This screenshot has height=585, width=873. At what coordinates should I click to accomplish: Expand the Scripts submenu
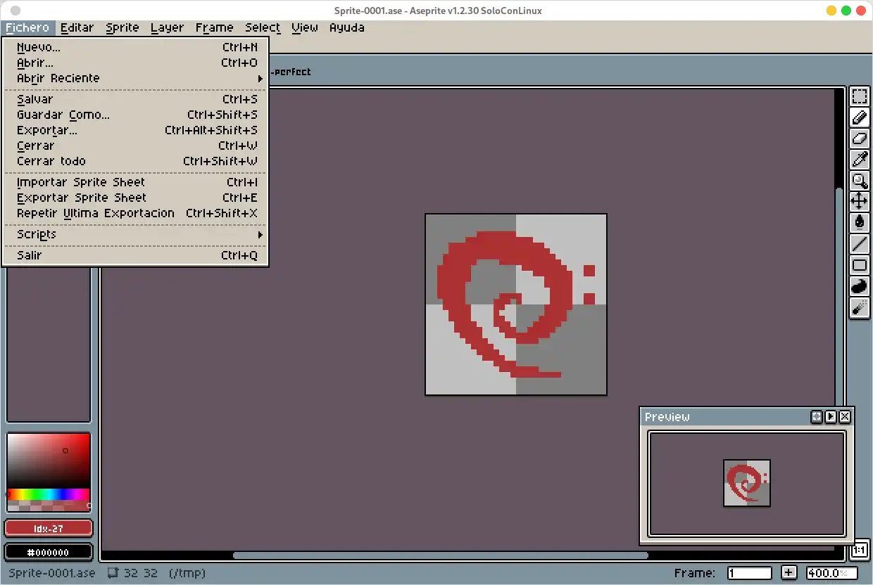[x=134, y=234]
